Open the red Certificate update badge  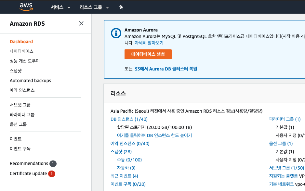click(x=52, y=174)
